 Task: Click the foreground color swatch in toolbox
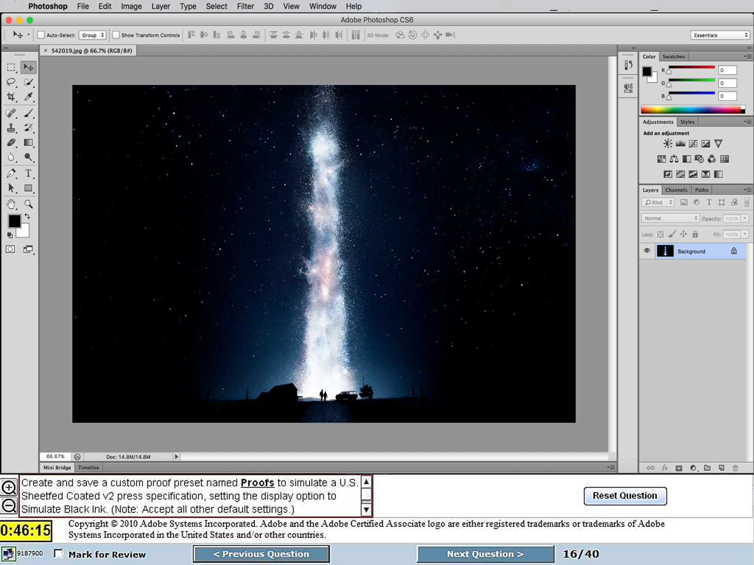point(14,221)
